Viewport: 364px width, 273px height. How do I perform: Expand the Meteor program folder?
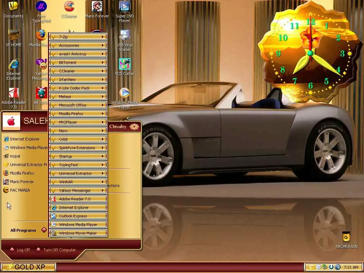[x=78, y=97]
